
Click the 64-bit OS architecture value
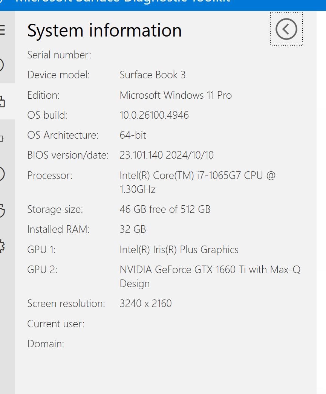click(133, 135)
